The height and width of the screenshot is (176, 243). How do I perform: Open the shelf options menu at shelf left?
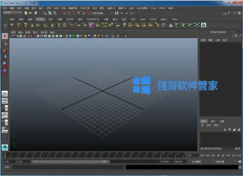pos(5,25)
